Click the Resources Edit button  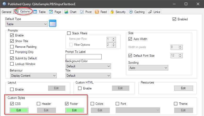pos(184,88)
